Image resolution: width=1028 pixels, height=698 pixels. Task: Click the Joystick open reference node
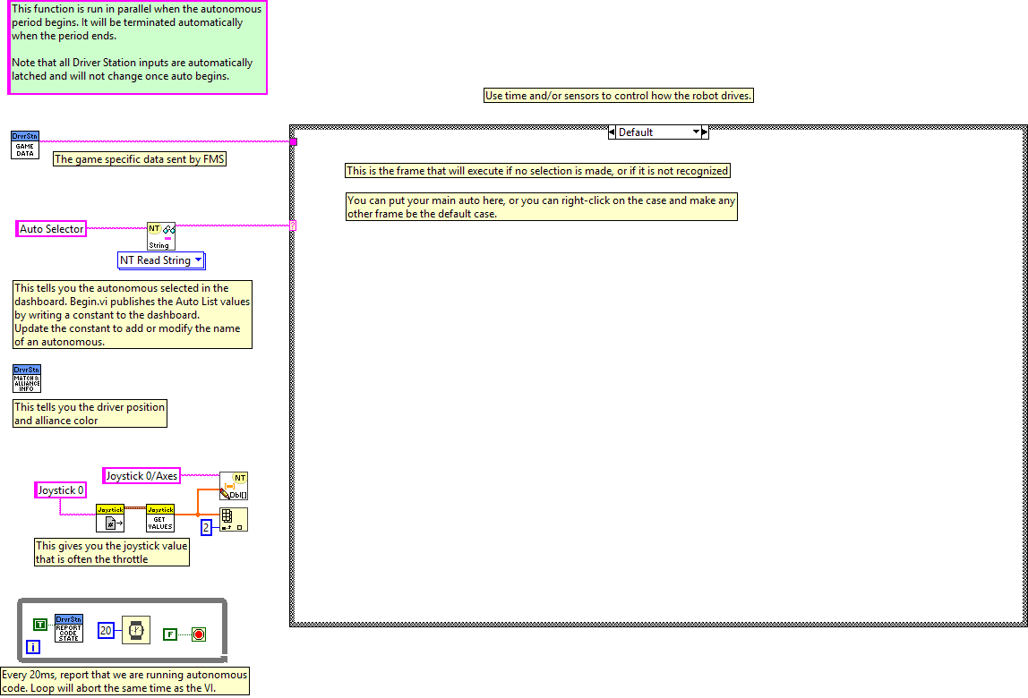110,518
